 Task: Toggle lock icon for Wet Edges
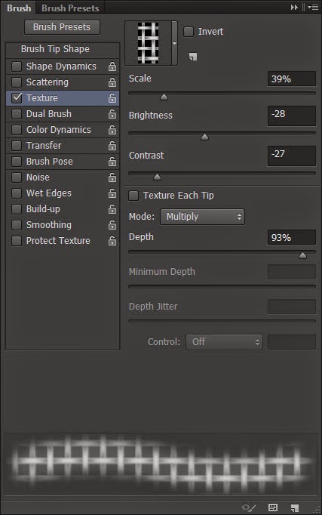pyautogui.click(x=112, y=193)
